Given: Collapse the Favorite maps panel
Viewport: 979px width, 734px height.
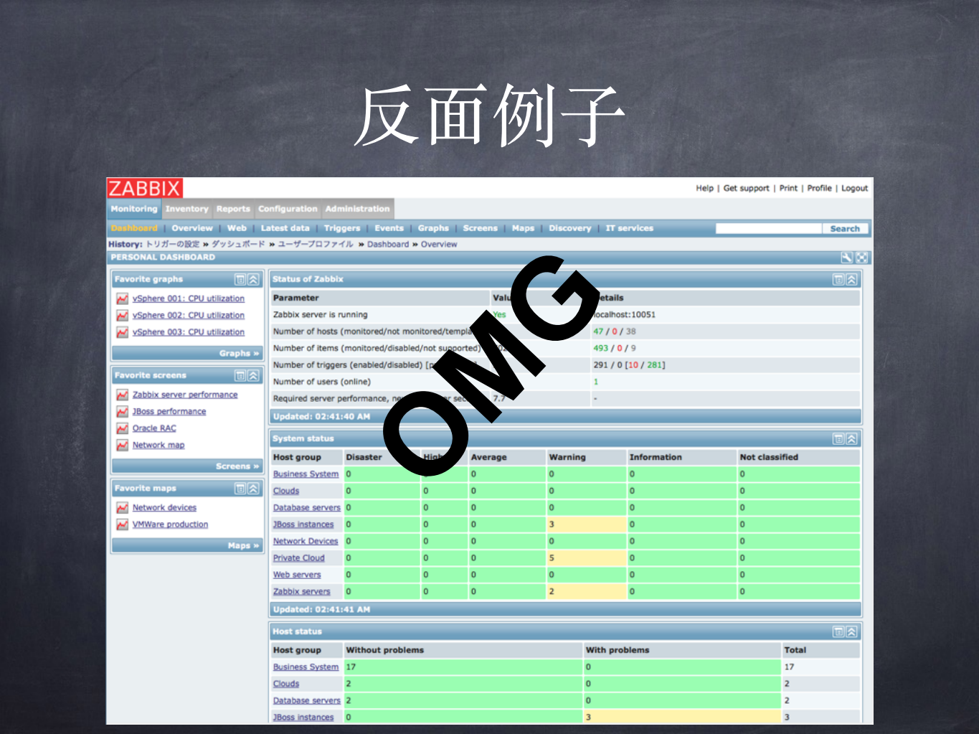Looking at the screenshot, I should [x=252, y=489].
